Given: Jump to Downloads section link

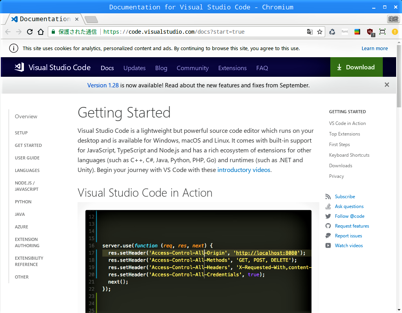Looking at the screenshot, I should tap(340, 166).
